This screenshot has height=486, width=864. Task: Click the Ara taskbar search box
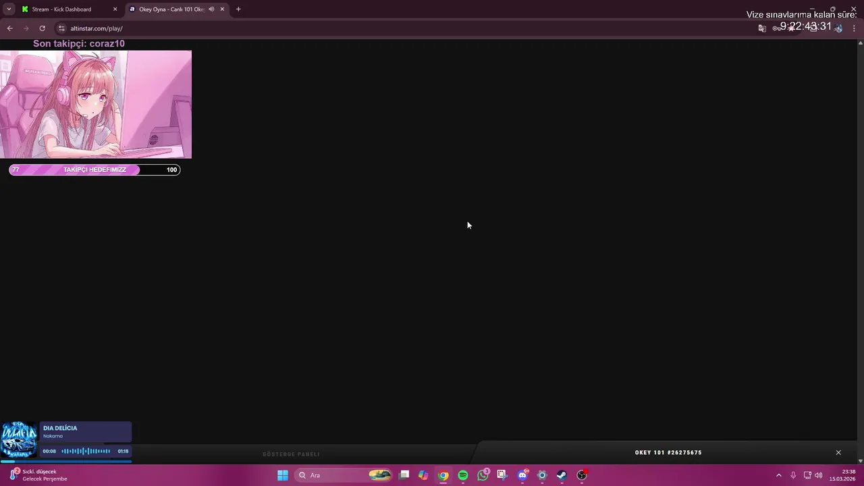click(x=344, y=475)
